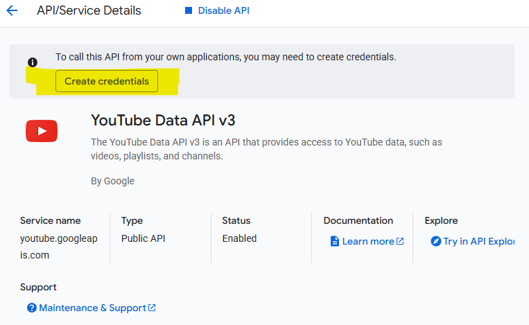Click the Explore column label
This screenshot has width=529, height=325.
point(441,221)
